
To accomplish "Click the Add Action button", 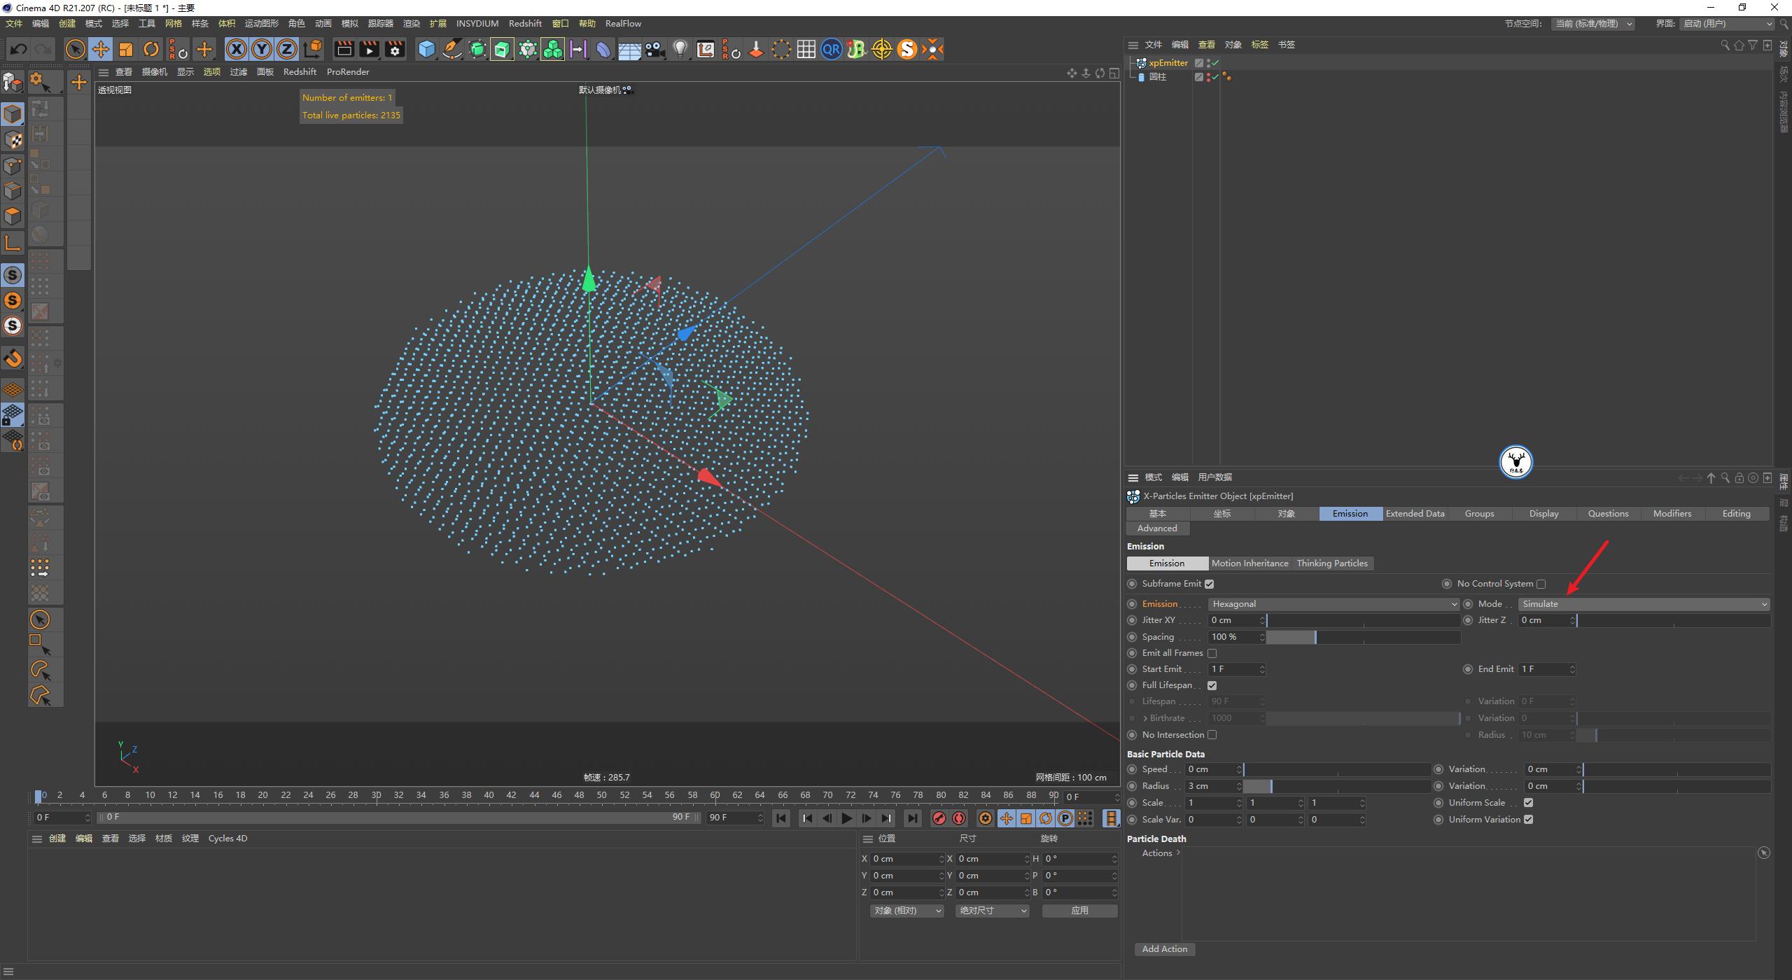I will [1164, 948].
